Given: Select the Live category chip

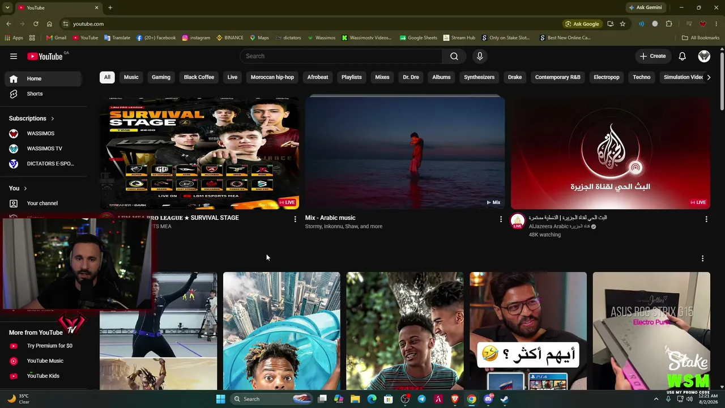Looking at the screenshot, I should [232, 77].
